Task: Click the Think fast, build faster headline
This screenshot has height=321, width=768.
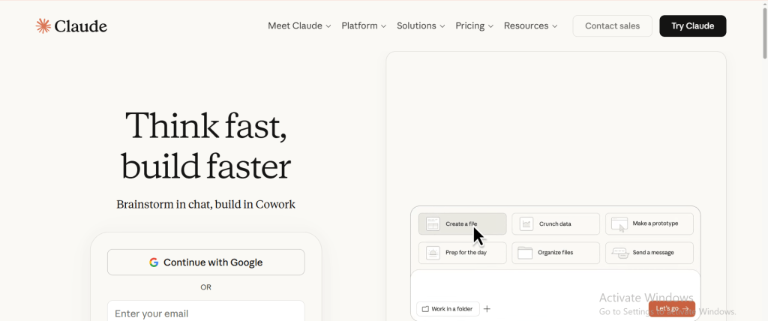Action: tap(205, 145)
